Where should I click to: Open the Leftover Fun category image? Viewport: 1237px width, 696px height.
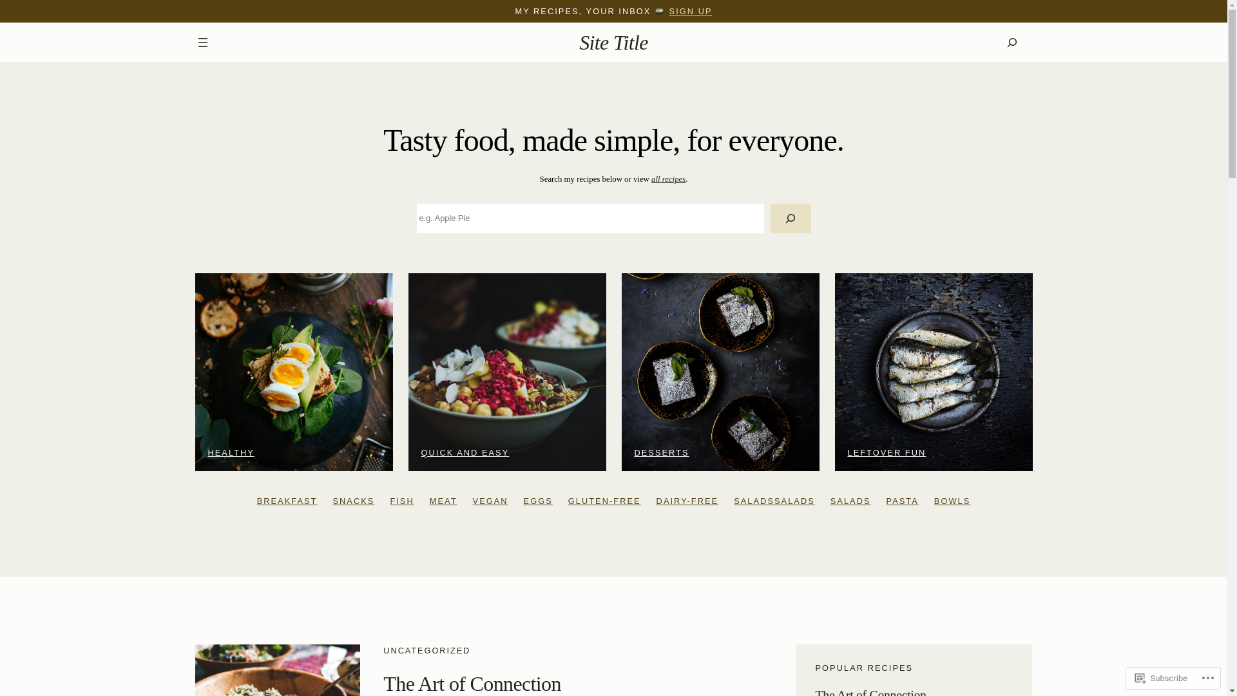click(x=934, y=372)
